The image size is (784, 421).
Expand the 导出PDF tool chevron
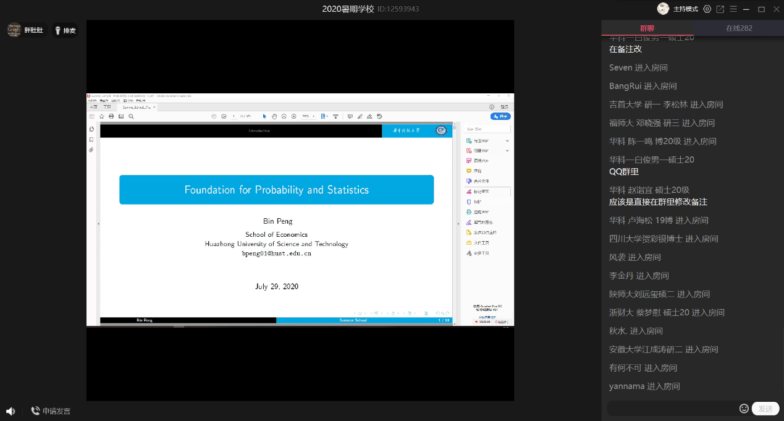507,141
